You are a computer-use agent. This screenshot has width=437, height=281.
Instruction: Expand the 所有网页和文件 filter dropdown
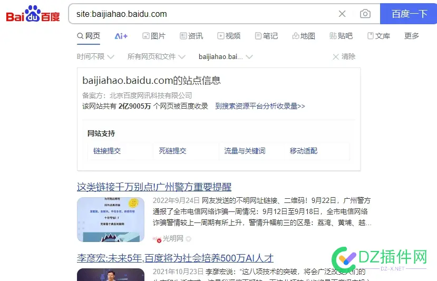click(x=157, y=56)
